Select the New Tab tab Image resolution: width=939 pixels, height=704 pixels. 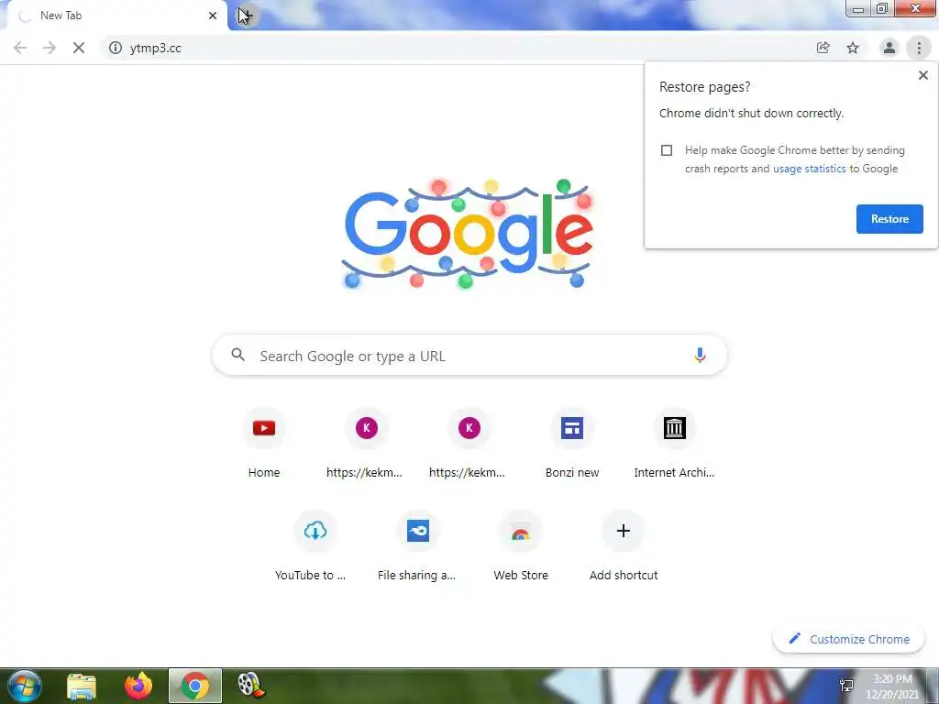click(x=115, y=16)
